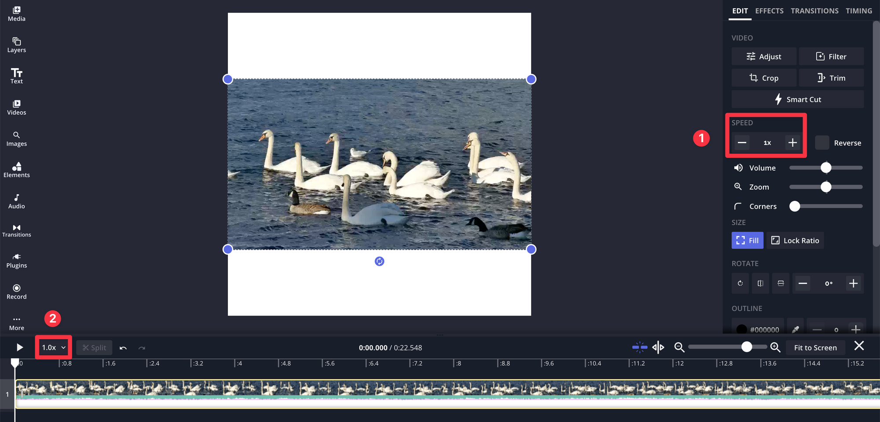Open the 1.0x playback speed dropdown
Viewport: 880px width, 422px height.
point(53,348)
